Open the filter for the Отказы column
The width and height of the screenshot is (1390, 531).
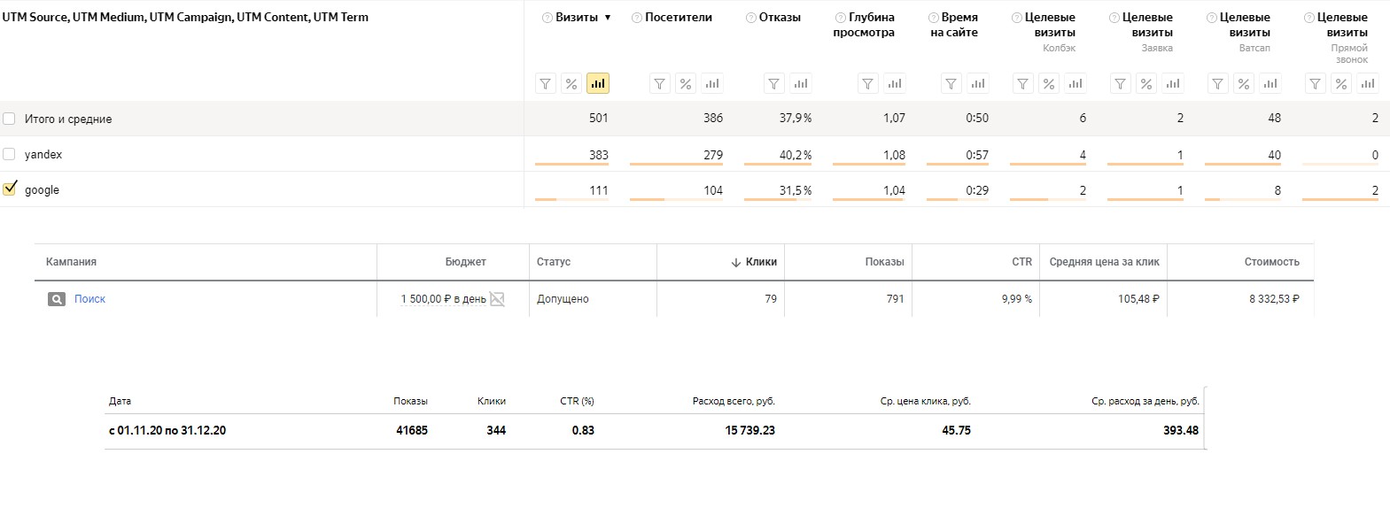[774, 84]
